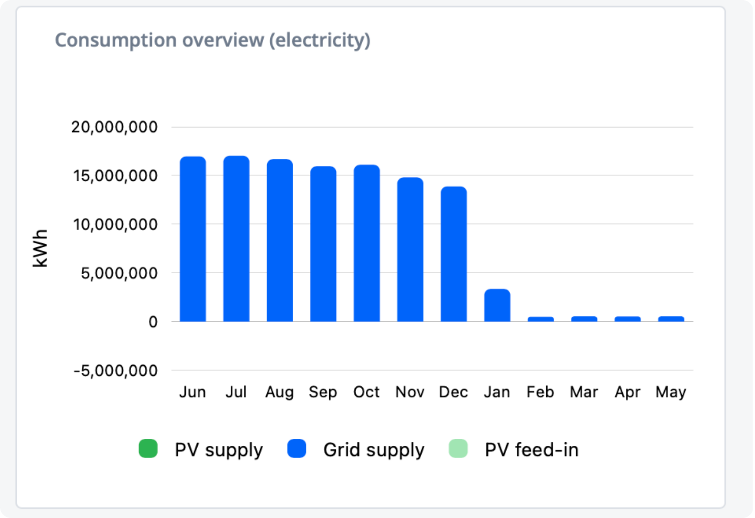The width and height of the screenshot is (755, 518).
Task: Click the light green PV feed-in swatch
Action: pos(458,449)
